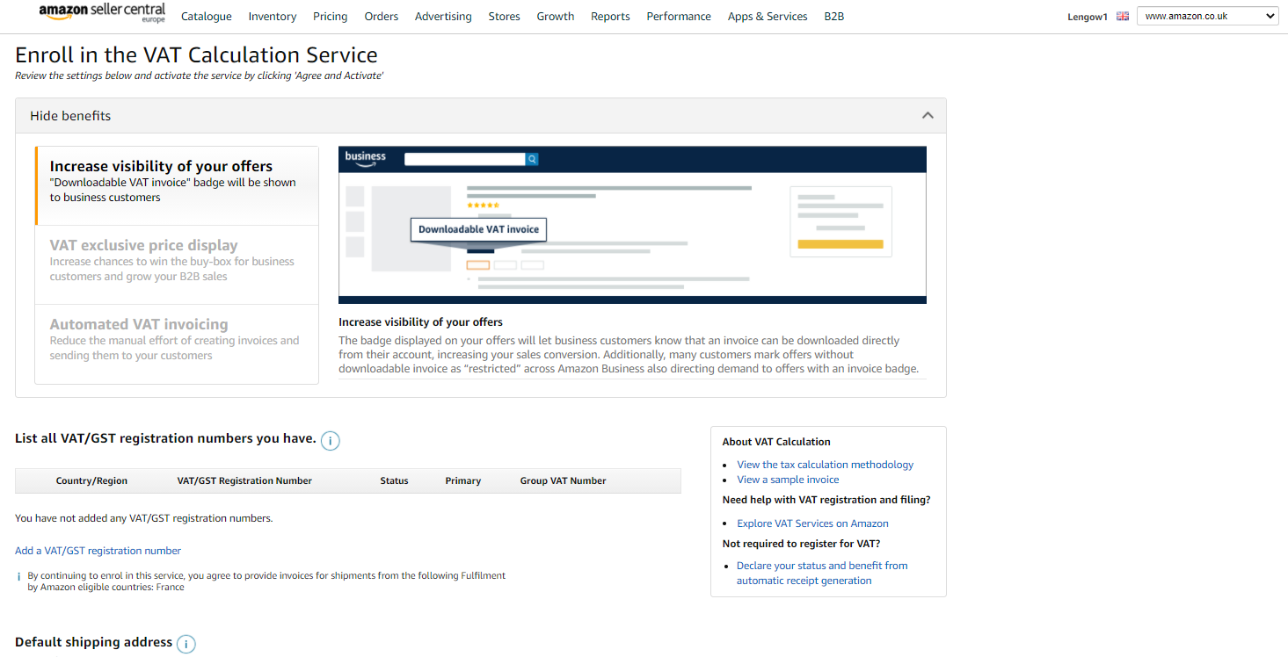Screen dimensions: 1288x657
Task: Open the www.amazon.co.uk marketplace dropdown
Action: click(1207, 16)
